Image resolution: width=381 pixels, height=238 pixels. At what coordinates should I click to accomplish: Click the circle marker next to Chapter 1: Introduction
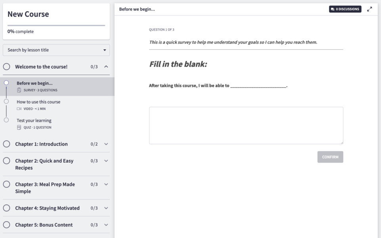coord(6,144)
